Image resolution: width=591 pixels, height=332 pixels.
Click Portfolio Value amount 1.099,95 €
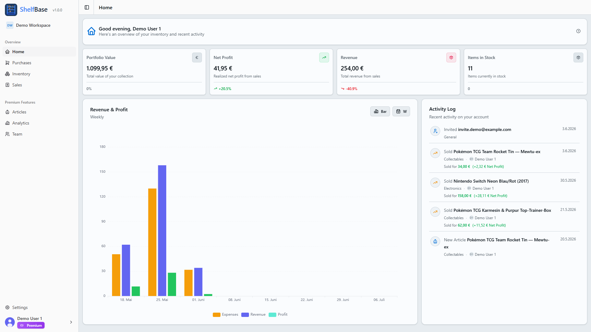(100, 68)
